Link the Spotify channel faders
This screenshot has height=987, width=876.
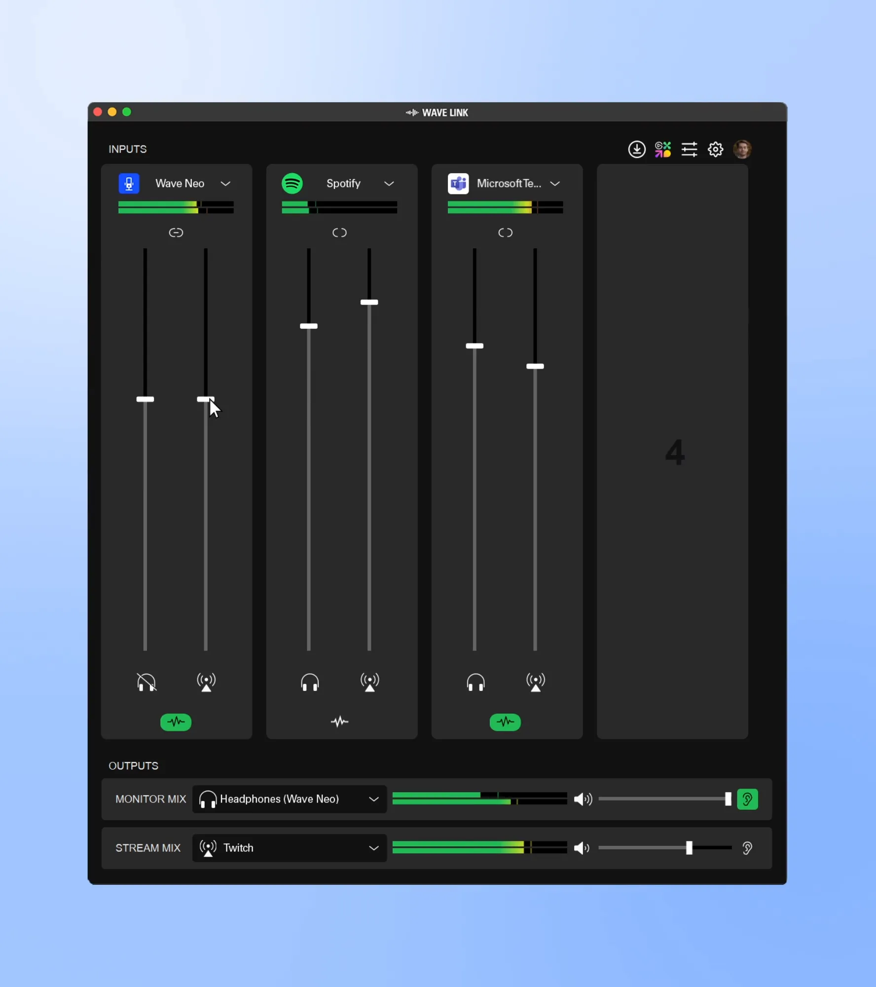tap(339, 232)
